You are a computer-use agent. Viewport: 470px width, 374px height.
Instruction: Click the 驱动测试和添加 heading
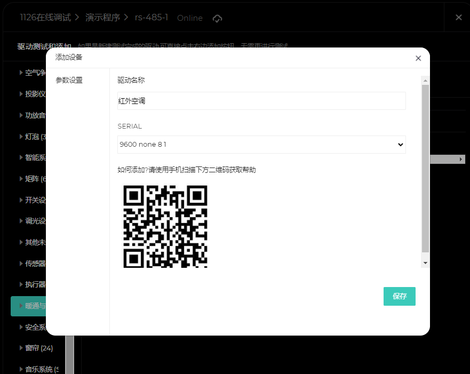(44, 46)
